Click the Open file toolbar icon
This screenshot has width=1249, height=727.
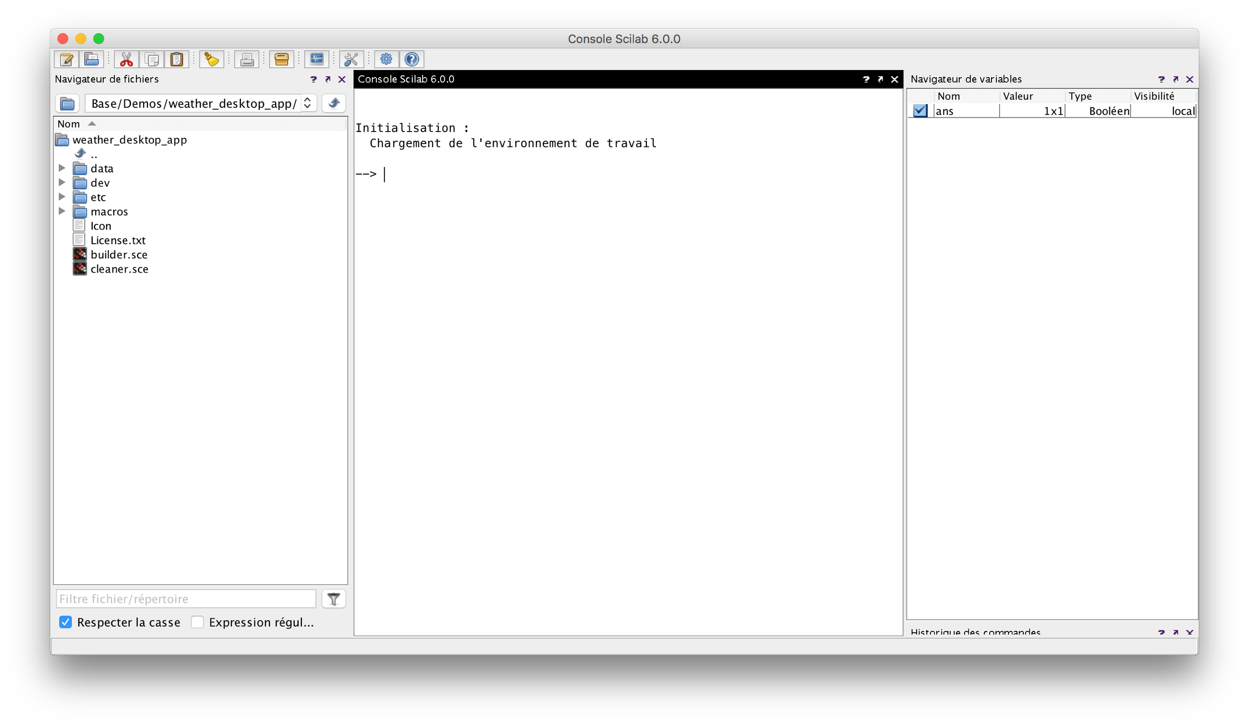click(91, 60)
